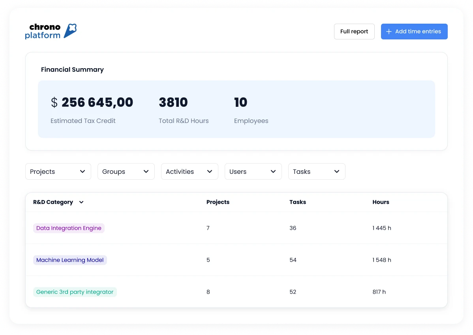Image resolution: width=473 pixels, height=335 pixels.
Task: Click the Data Integration Engine category tag
Action: coord(69,228)
